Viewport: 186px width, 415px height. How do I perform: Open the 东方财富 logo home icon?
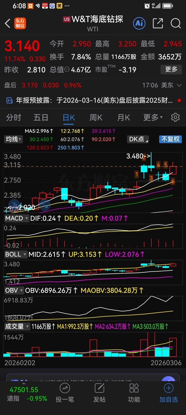point(20,23)
